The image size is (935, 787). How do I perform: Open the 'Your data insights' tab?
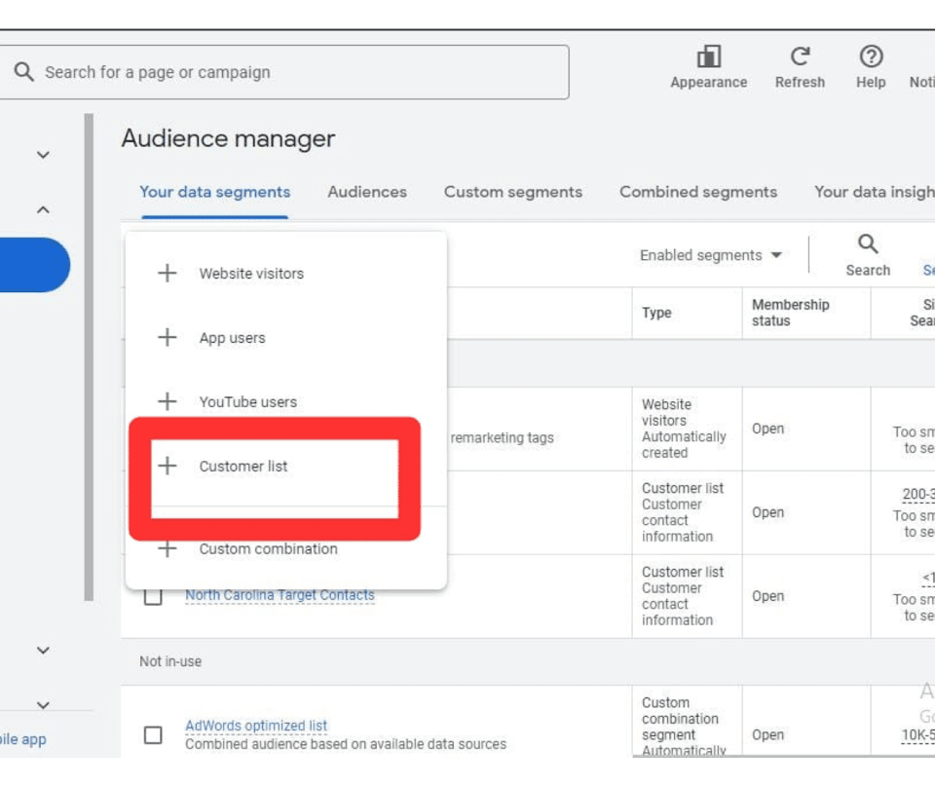coord(875,192)
